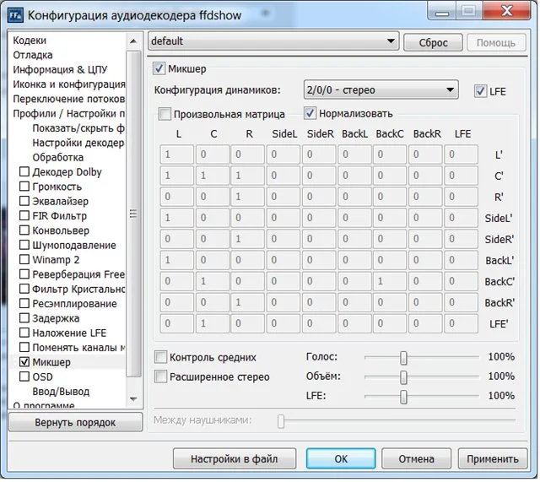Viewport: 540px width, 482px height.
Task: Click the LFE column cell in L' row
Action: (x=462, y=154)
